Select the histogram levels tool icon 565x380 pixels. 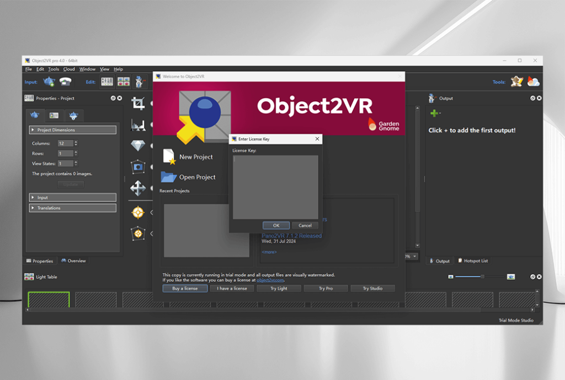point(138,125)
